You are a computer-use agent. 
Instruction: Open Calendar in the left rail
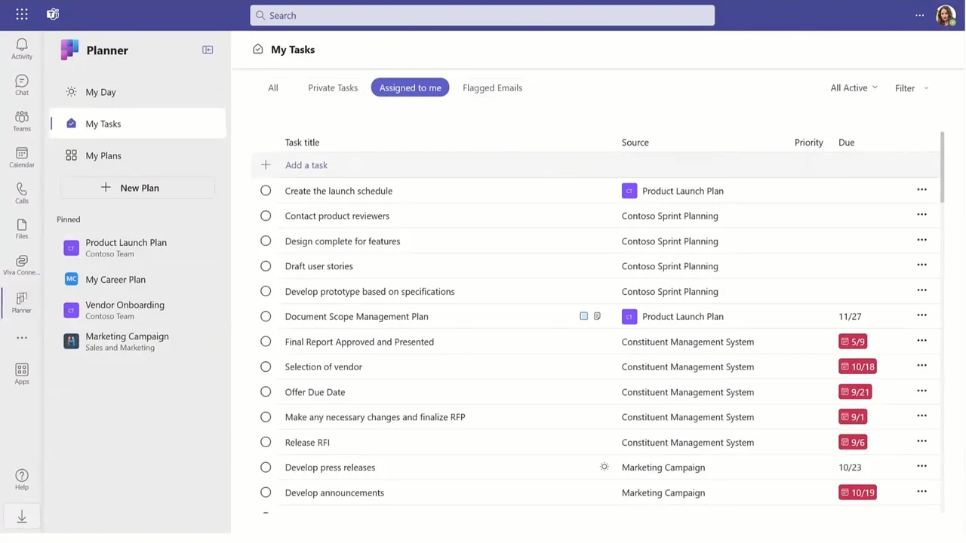[x=22, y=157]
